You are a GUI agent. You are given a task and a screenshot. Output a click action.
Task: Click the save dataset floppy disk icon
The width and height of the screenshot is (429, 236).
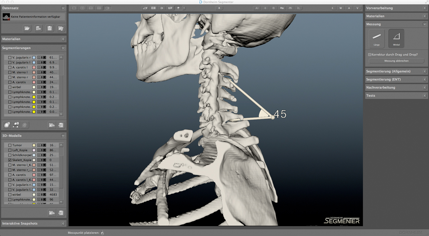(x=49, y=29)
